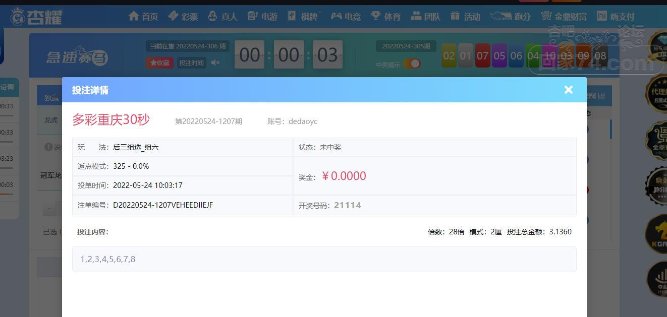
Task: Open the 首页 home menu
Action: click(x=143, y=16)
